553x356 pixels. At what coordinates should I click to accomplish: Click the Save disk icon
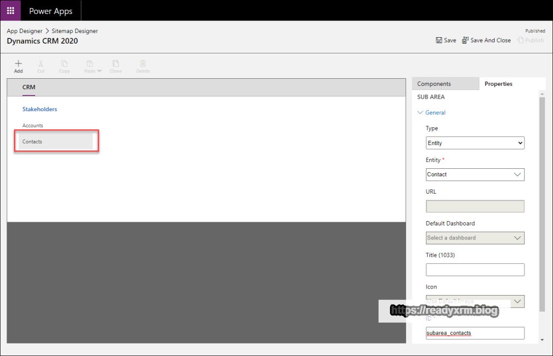tap(440, 40)
